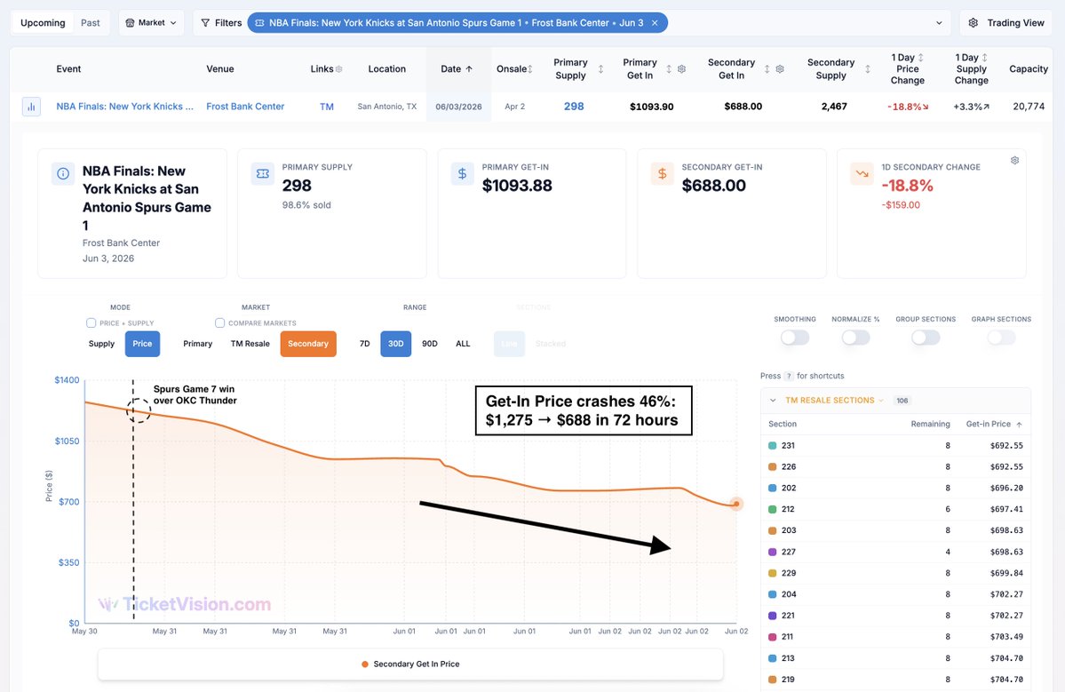Click section 202 row
Viewport: 1065px width, 692px height.
[895, 489]
